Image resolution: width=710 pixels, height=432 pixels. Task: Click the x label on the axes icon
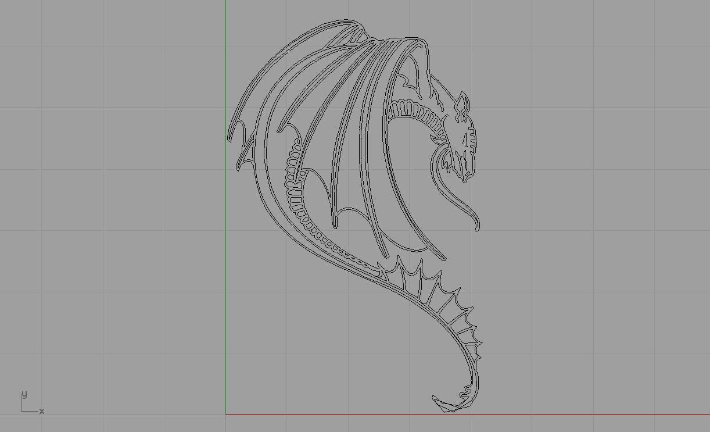point(42,411)
